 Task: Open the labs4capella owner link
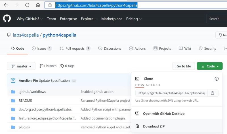26,35
